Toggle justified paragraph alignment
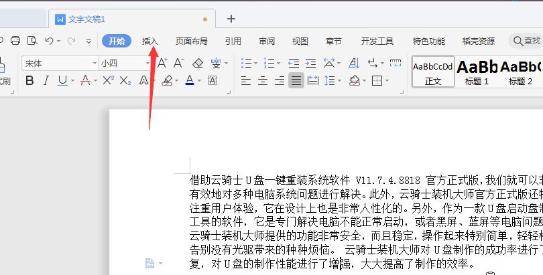This screenshot has height=275, width=543. point(296,81)
